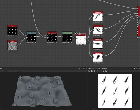Click the clipboard copy icon in 2D view toolbar
The width and height of the screenshot is (140, 110).
coord(95,71)
